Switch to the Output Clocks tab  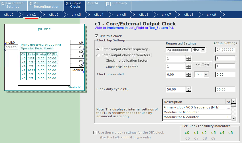74,5
